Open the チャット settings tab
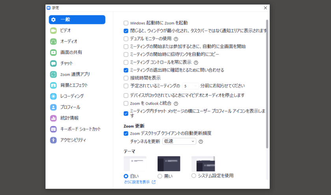Screen dimensions: 331x195 77,63
